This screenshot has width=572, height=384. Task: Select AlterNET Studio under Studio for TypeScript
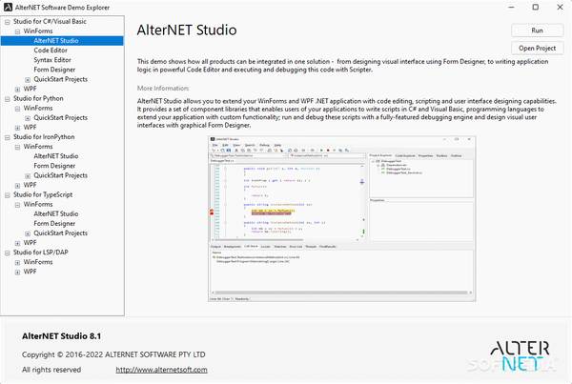point(56,213)
